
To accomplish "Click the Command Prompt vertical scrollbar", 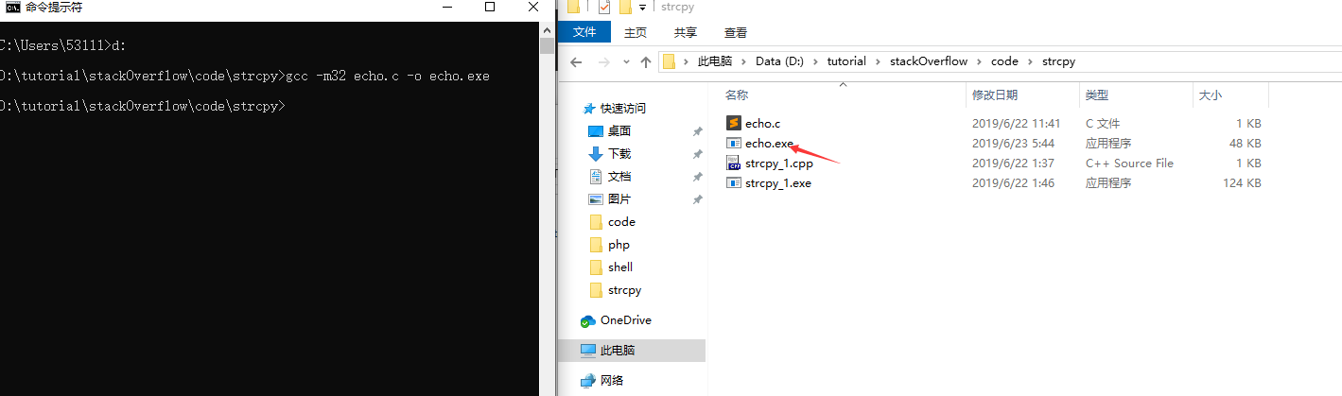I will tap(547, 209).
